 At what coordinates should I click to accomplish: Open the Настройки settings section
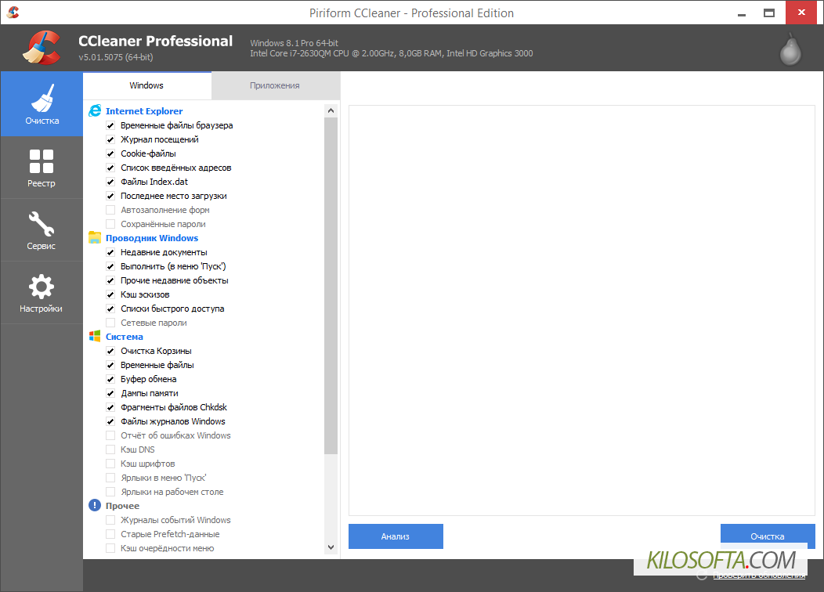(42, 293)
